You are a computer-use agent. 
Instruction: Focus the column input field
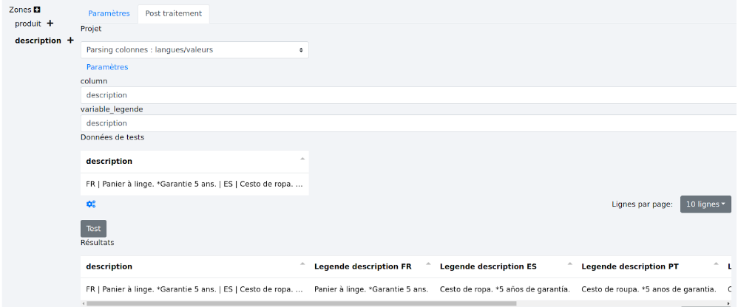[407, 95]
